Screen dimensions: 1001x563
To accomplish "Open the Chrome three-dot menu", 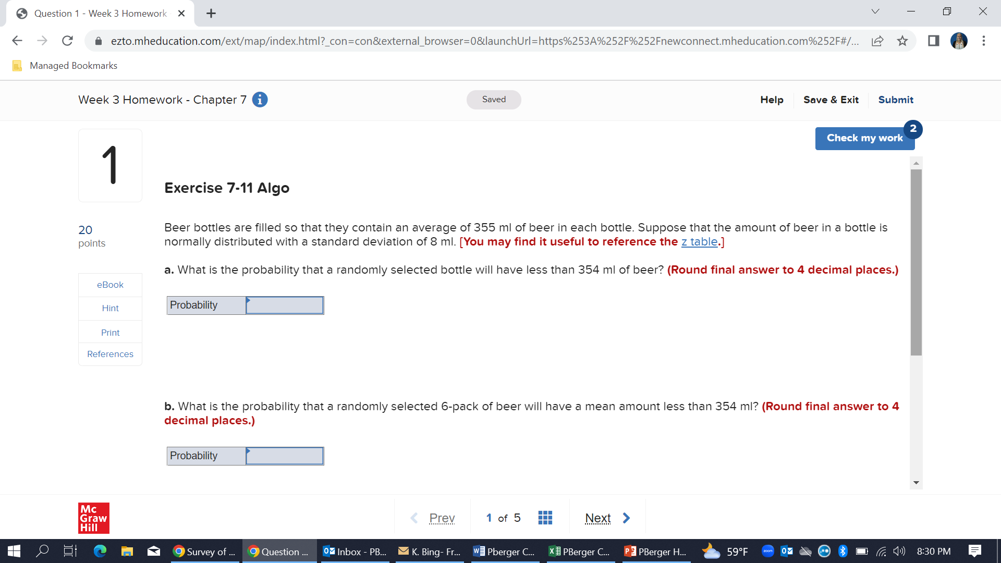I will pyautogui.click(x=984, y=41).
